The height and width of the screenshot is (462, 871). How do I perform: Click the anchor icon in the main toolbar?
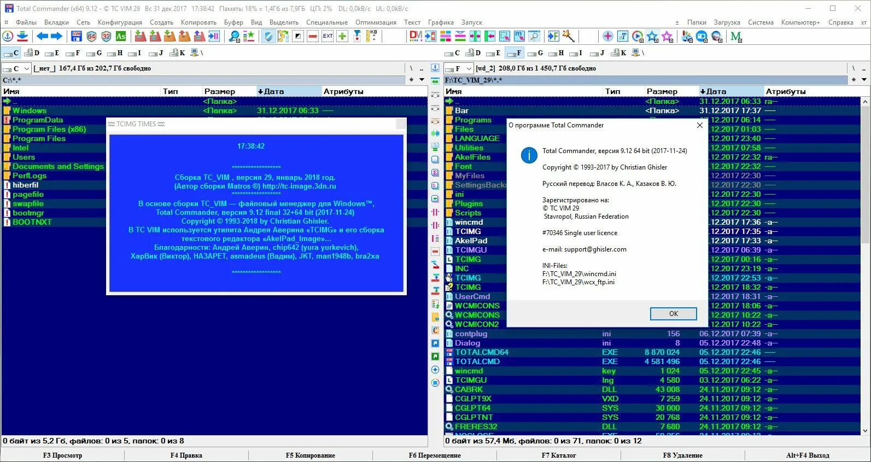[8, 37]
